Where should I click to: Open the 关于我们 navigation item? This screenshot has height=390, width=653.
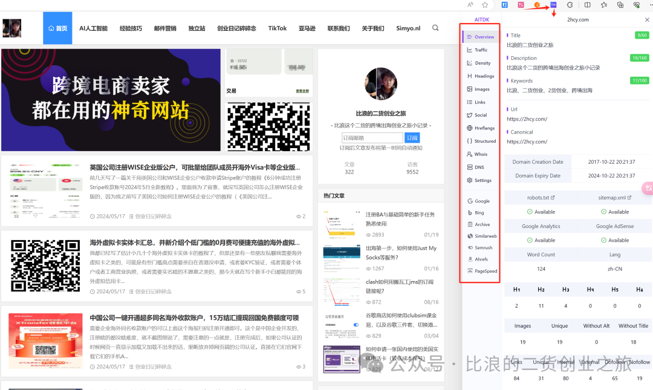(372, 28)
